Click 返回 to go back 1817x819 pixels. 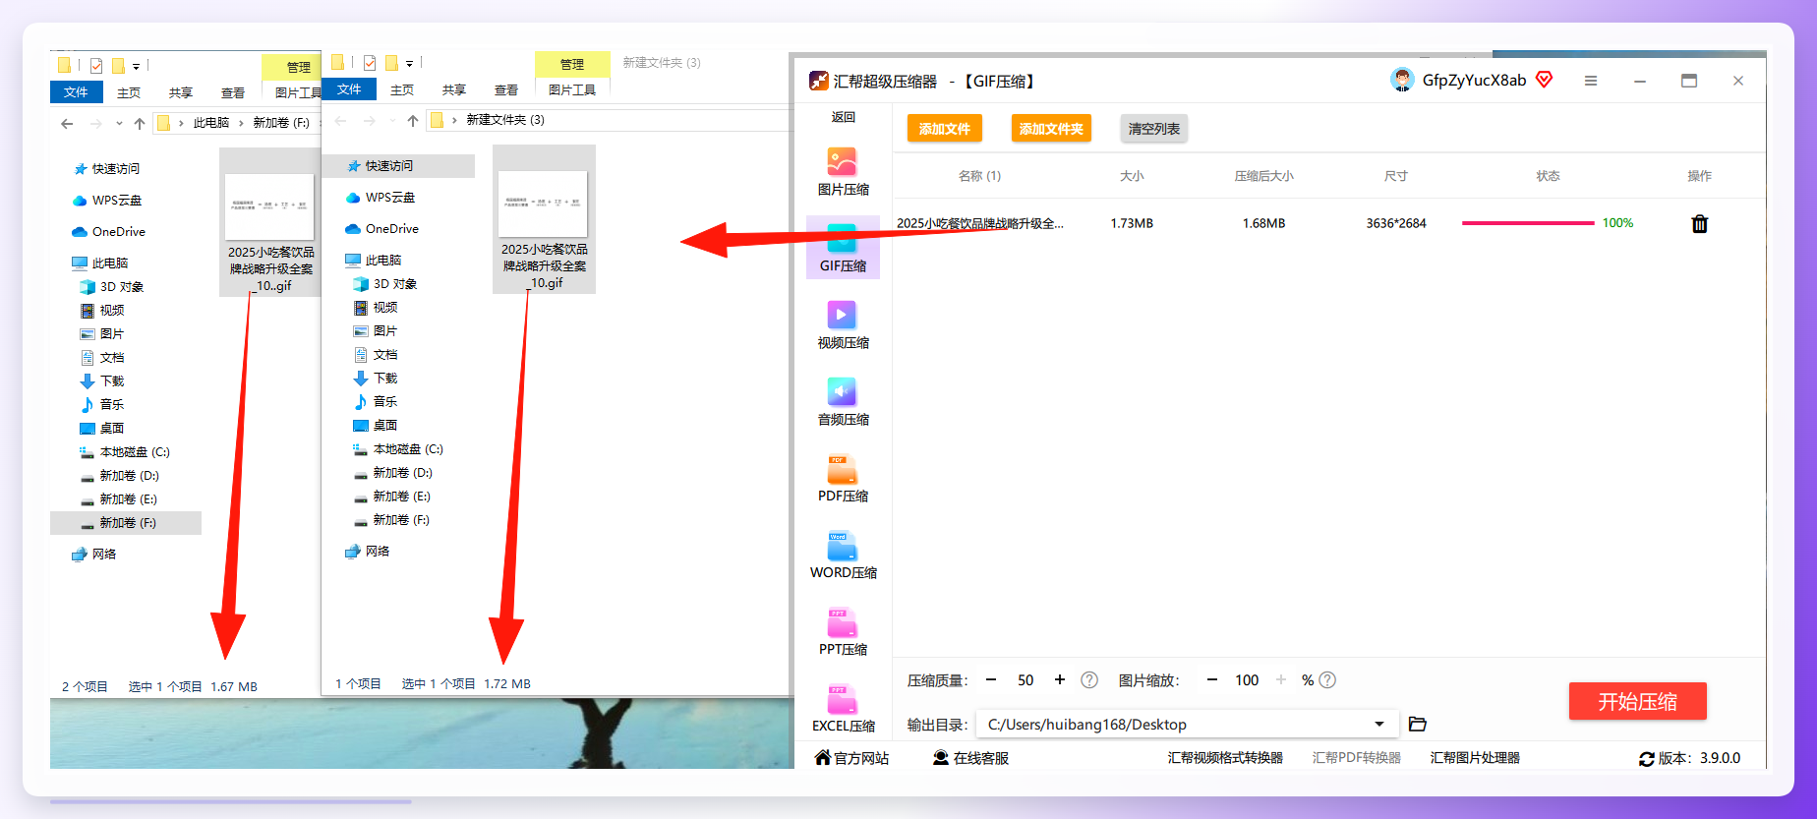click(844, 117)
